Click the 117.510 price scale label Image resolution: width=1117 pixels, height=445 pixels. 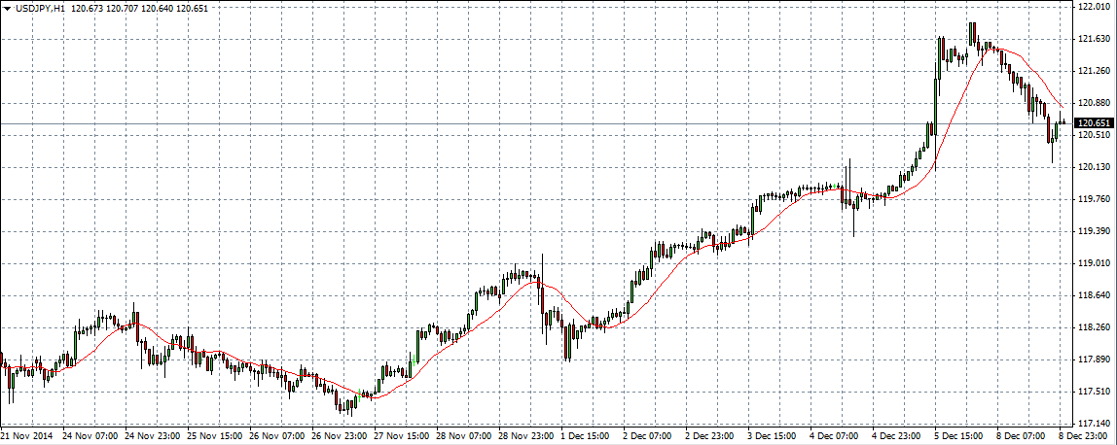[x=1096, y=391]
